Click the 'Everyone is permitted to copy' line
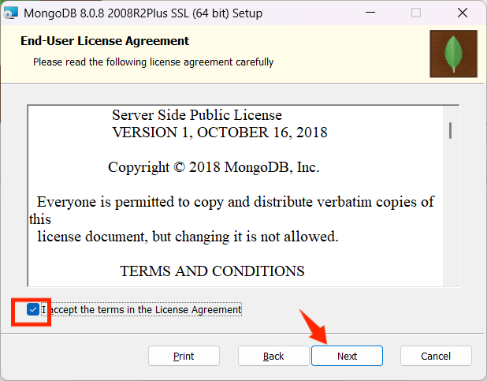 click(x=236, y=202)
